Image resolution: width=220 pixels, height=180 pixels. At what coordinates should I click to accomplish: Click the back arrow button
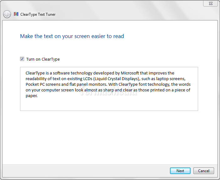click(x=7, y=14)
